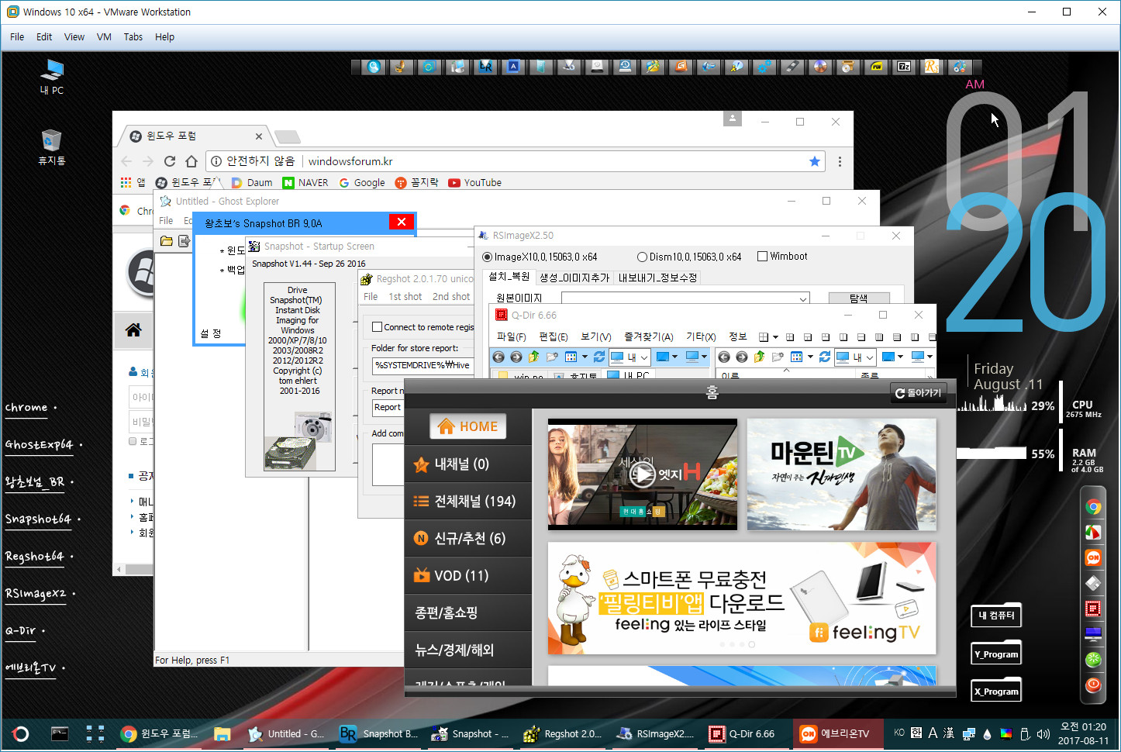Click the Folder for store report field in Regshot
Image resolution: width=1121 pixels, height=752 pixels.
tap(422, 365)
